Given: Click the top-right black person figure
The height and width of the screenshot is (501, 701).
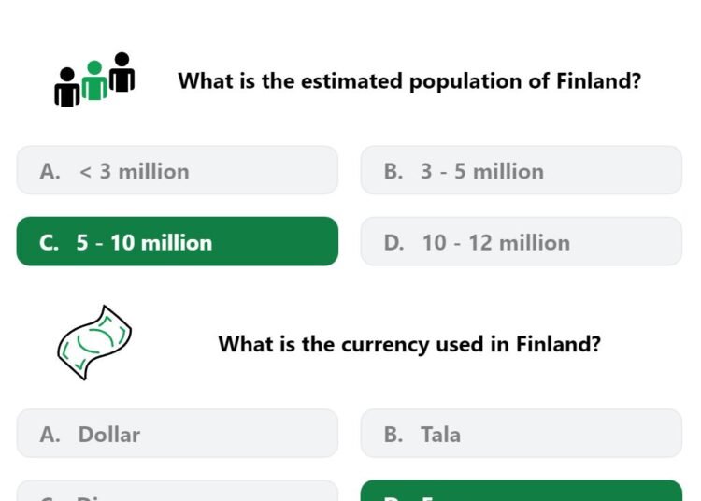Looking at the screenshot, I should [x=122, y=72].
